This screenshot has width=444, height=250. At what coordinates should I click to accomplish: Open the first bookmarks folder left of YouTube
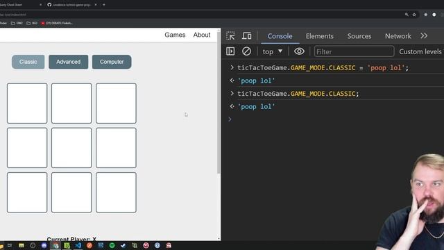click(x=17, y=23)
